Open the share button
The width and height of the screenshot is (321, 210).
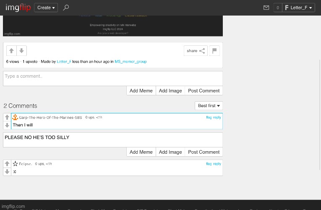(x=196, y=50)
